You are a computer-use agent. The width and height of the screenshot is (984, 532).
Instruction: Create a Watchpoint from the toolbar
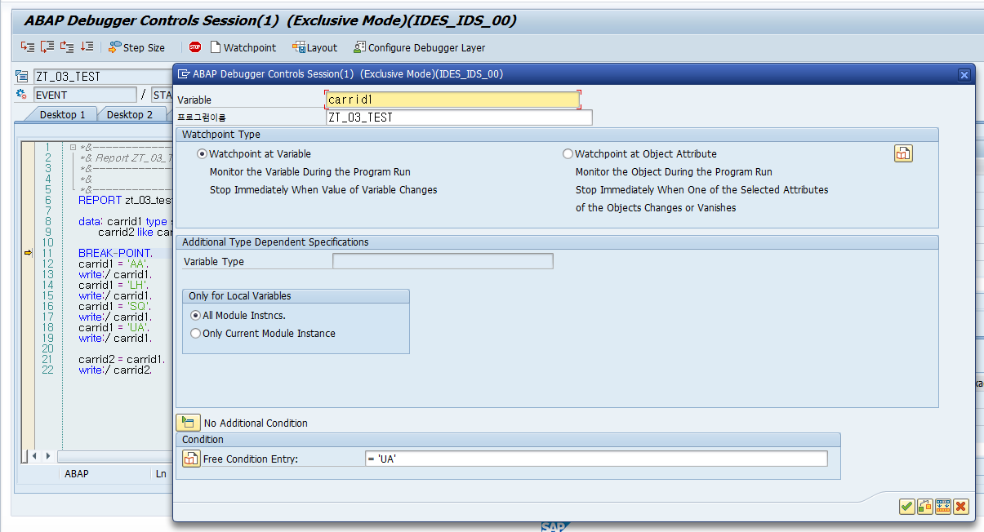coord(243,47)
